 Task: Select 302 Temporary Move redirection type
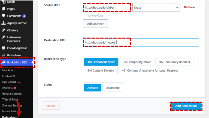[x=137, y=62]
